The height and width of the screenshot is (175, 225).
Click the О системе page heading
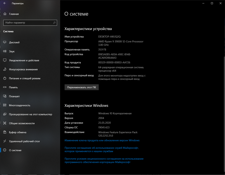[76, 14]
